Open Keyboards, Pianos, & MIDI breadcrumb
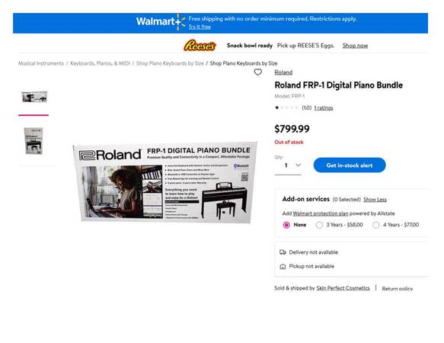 coord(100,63)
